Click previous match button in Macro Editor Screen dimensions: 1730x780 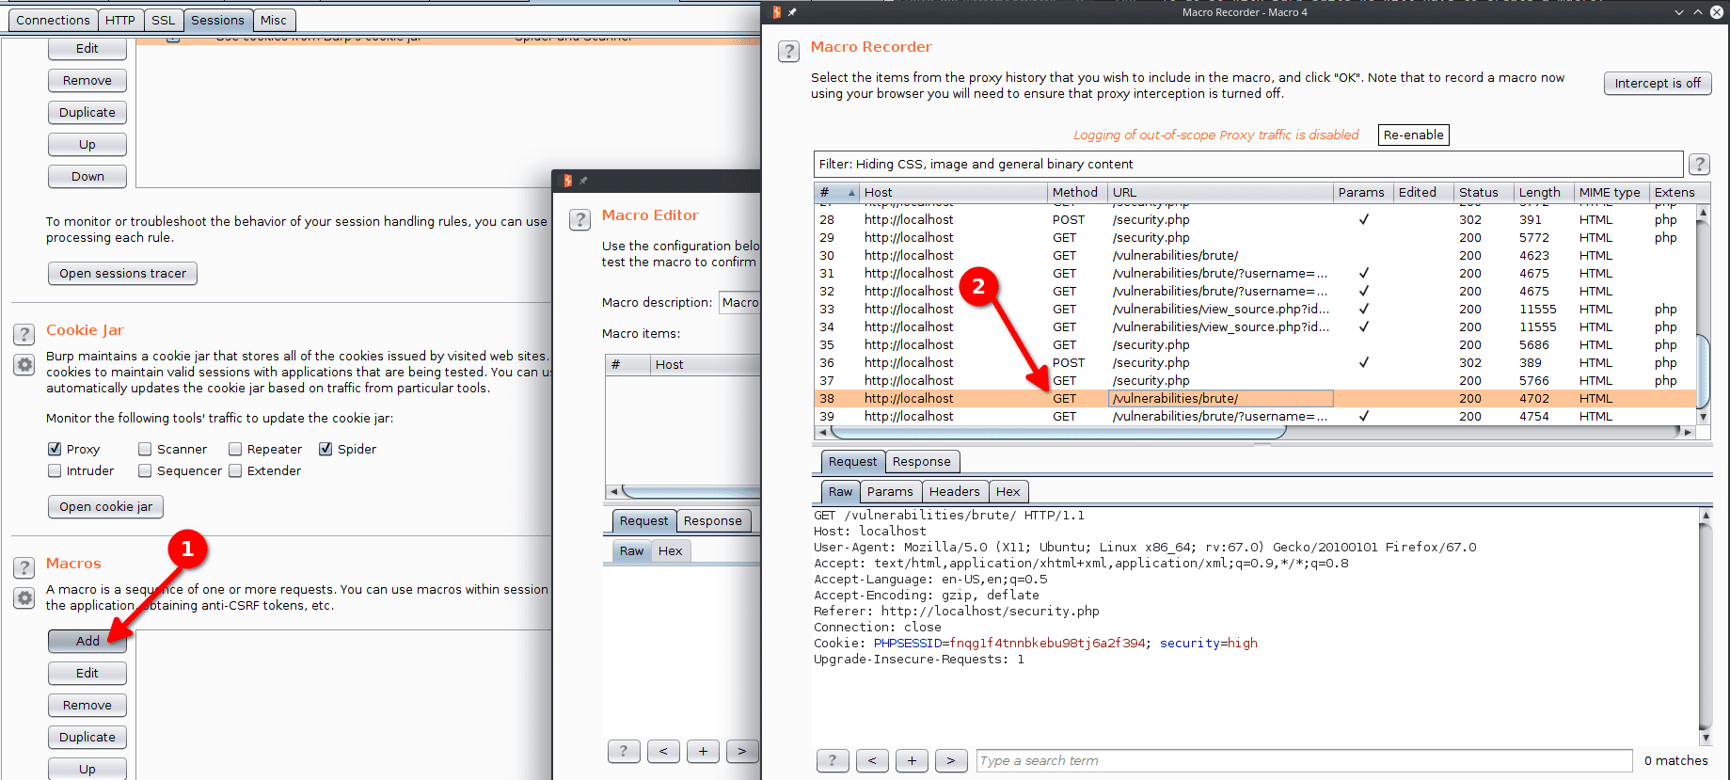click(663, 751)
